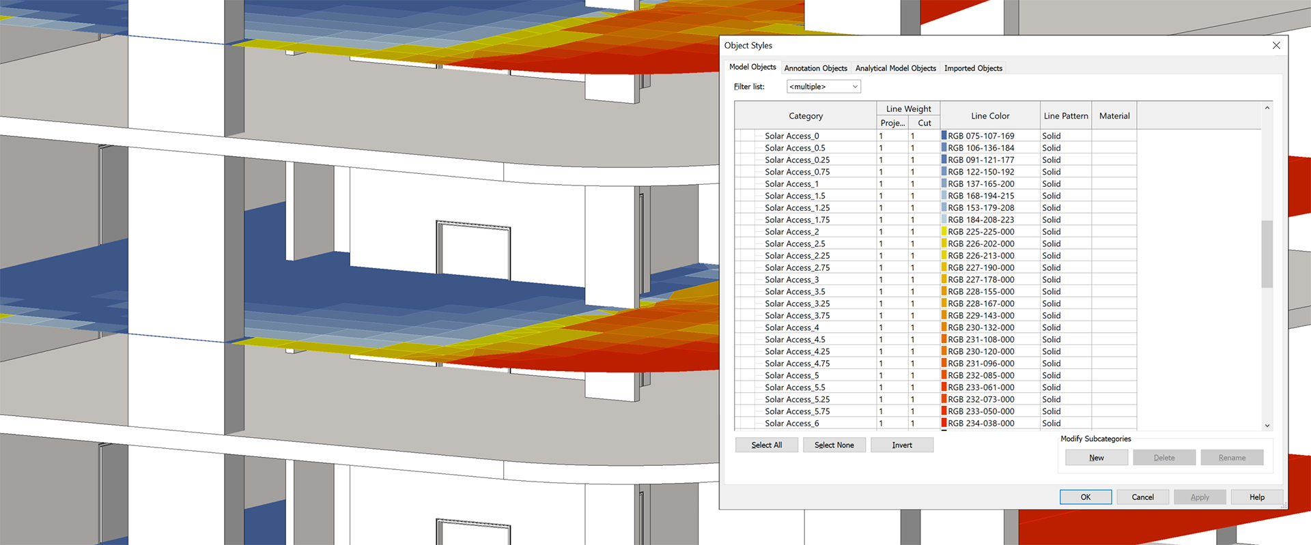Click the Invert selection button
The height and width of the screenshot is (545, 1311).
[x=901, y=445]
